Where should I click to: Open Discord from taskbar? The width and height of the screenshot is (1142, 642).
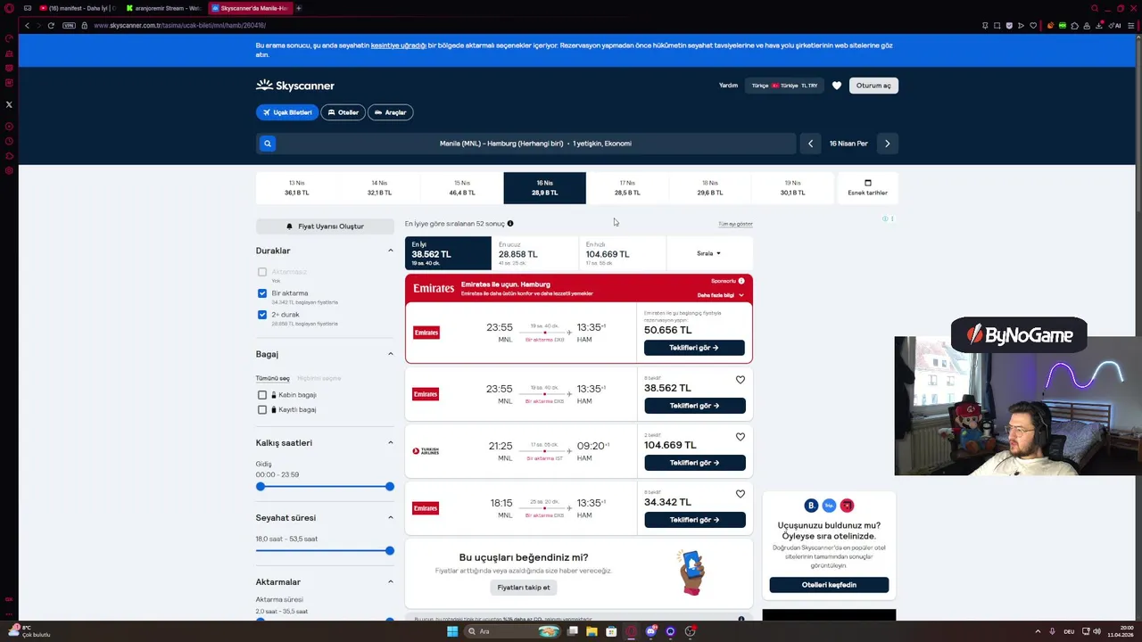tap(651, 631)
